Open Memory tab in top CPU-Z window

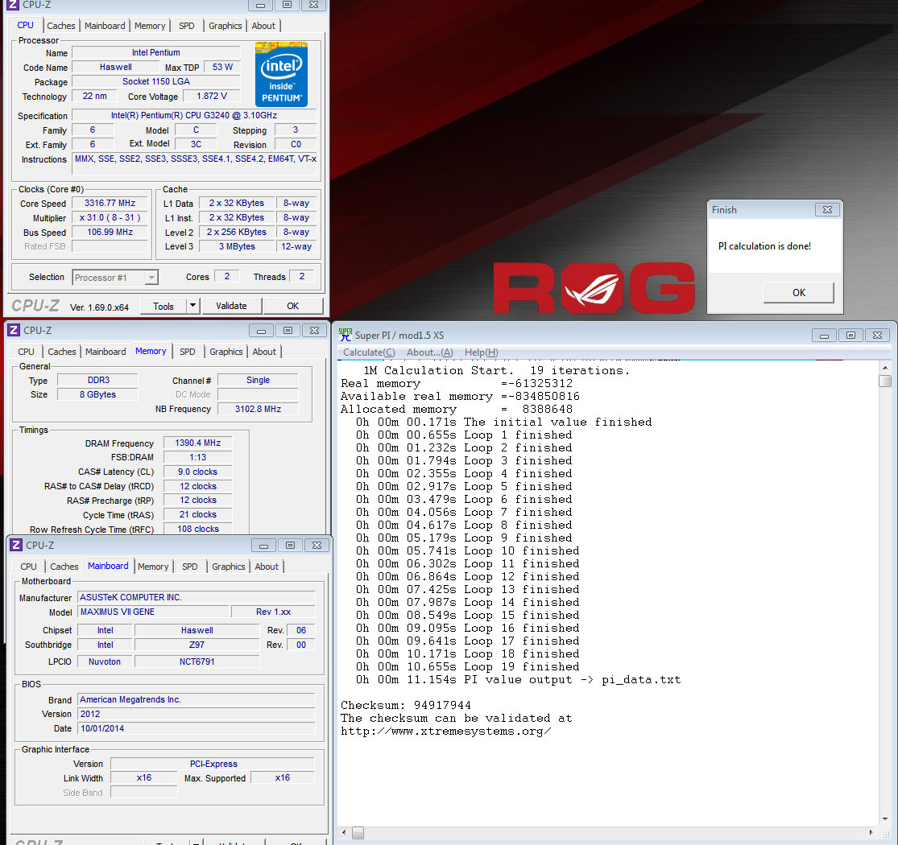150,26
